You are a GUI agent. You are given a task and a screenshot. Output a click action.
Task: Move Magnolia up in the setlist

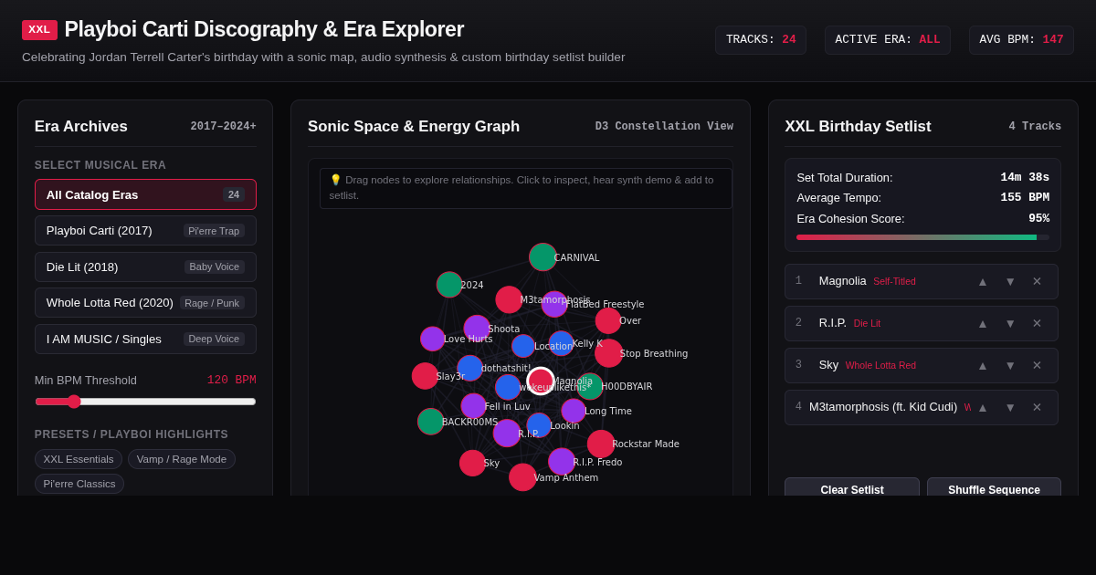click(983, 281)
